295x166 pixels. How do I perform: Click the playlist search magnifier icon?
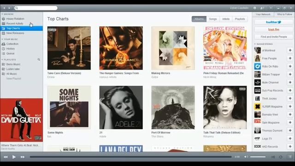39,59
